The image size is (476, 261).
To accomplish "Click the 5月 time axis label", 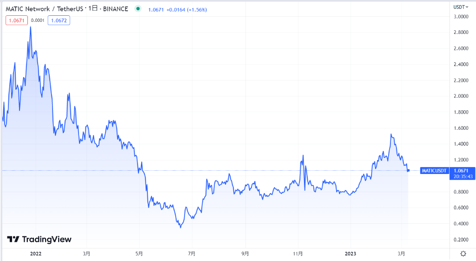I will [x=139, y=254].
